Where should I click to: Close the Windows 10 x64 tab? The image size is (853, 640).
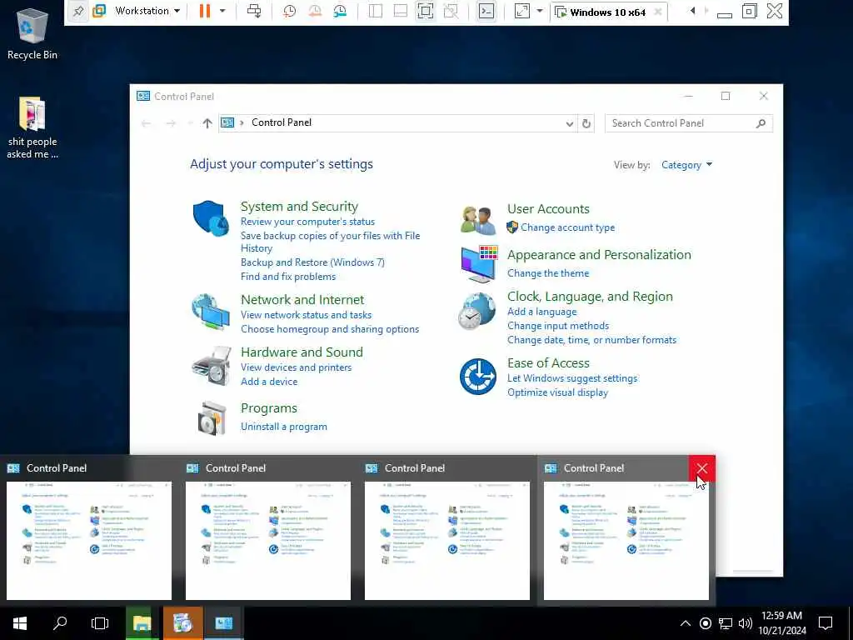coord(658,12)
